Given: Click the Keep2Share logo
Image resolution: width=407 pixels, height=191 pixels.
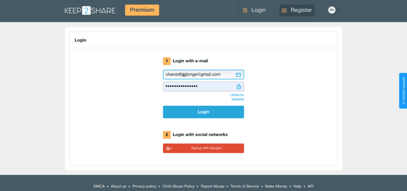Looking at the screenshot, I should [x=90, y=10].
